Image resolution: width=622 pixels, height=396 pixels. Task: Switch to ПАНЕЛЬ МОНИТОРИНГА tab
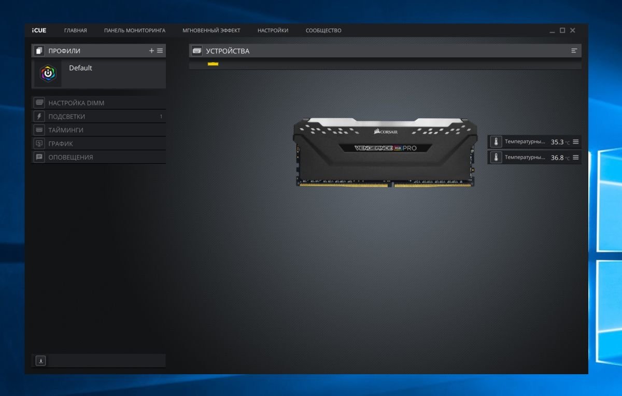click(x=135, y=31)
